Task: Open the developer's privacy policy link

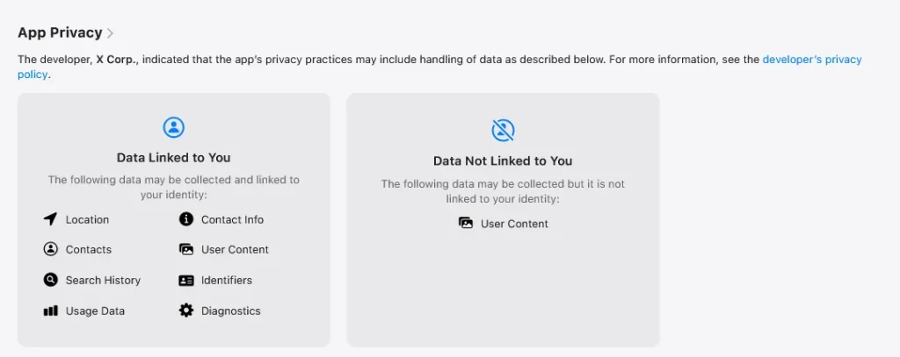Action: pyautogui.click(x=811, y=60)
